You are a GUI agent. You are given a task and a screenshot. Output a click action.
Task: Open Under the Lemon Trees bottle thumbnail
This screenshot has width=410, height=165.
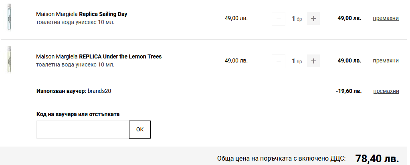[x=9, y=60]
